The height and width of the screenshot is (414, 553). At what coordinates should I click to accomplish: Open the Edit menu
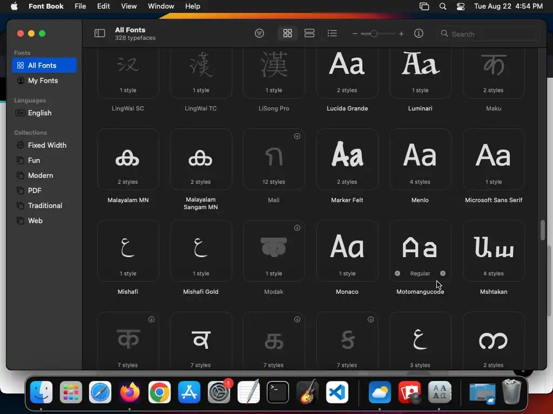(x=103, y=6)
